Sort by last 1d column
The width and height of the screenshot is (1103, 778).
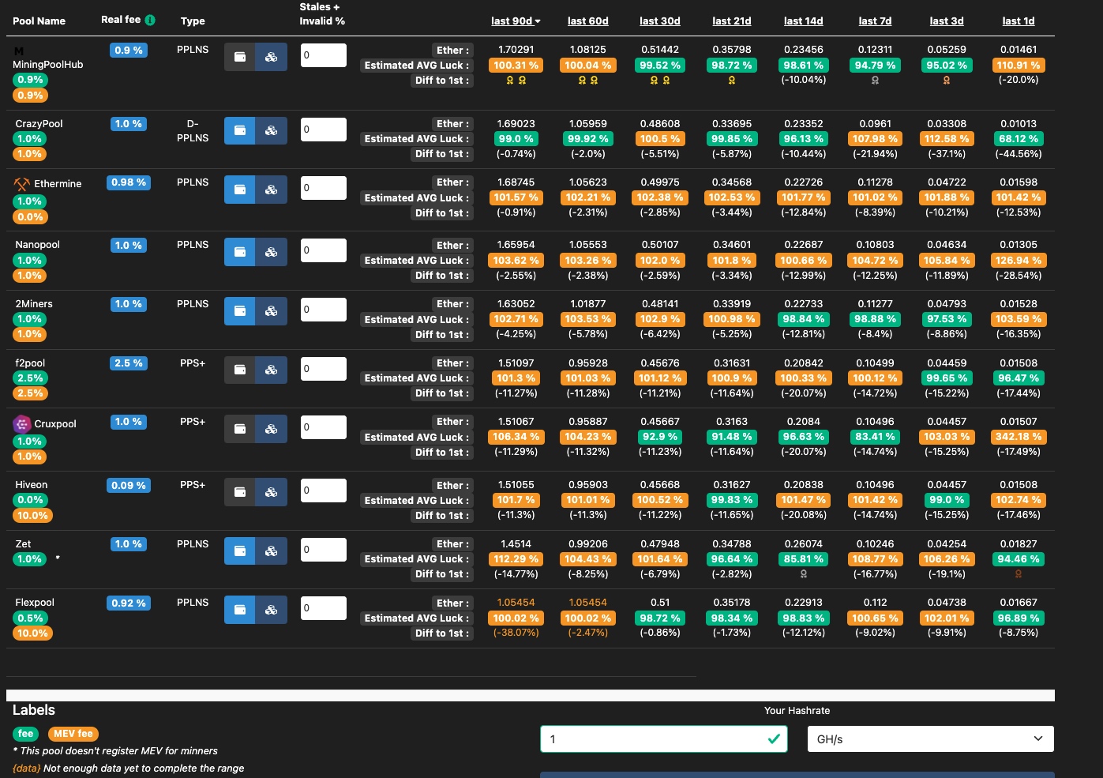tap(1019, 21)
